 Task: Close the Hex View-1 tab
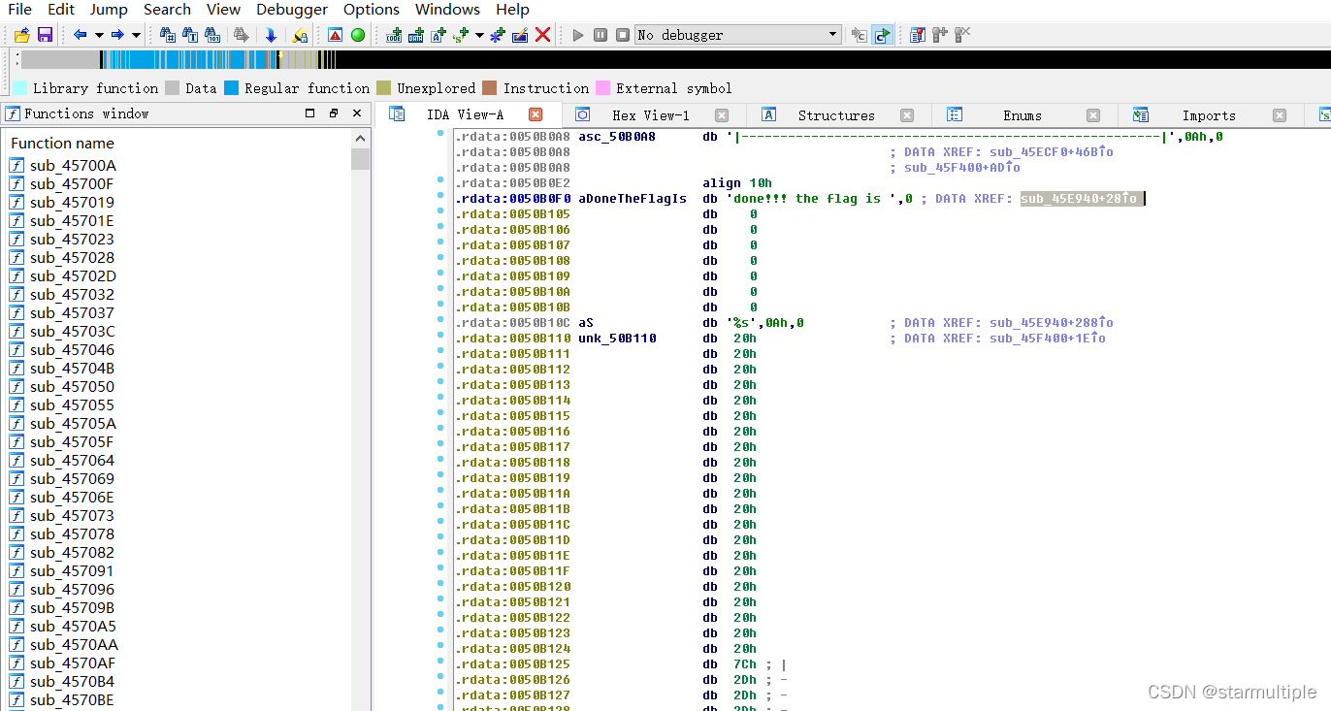(722, 114)
